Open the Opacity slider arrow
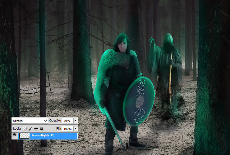Viewport: 230px width, 155px height. 76,121
